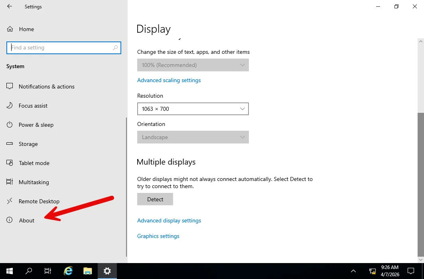Click the Tablet mode icon
The image size is (424, 279).
10,163
